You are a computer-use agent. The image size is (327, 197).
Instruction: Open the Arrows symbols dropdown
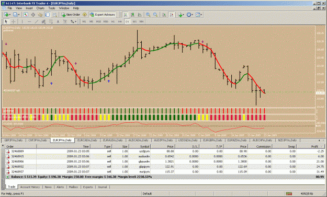pyautogui.click(x=73, y=21)
